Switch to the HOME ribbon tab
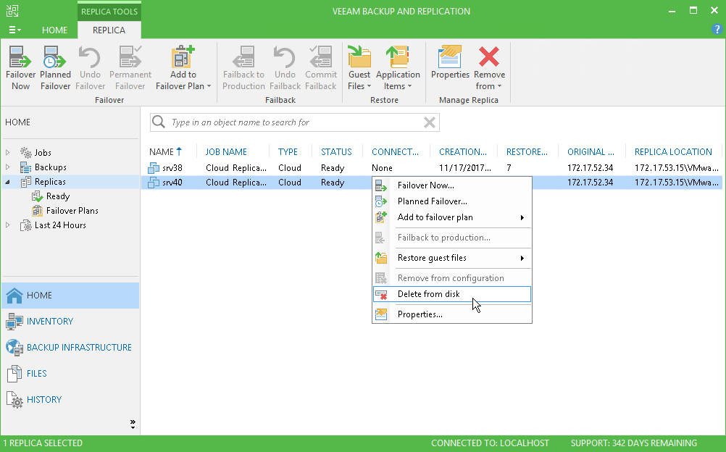This screenshot has height=452, width=726. 54,30
